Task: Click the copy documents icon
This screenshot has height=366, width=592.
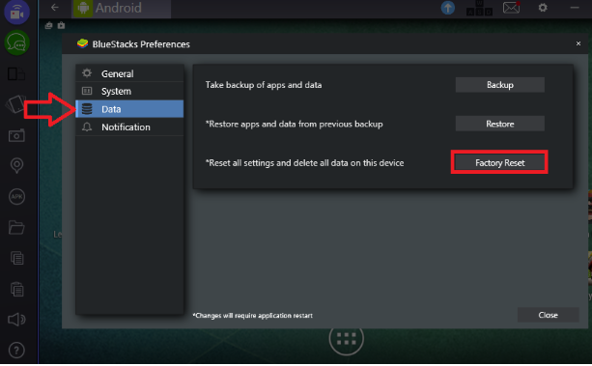Action: [17, 259]
